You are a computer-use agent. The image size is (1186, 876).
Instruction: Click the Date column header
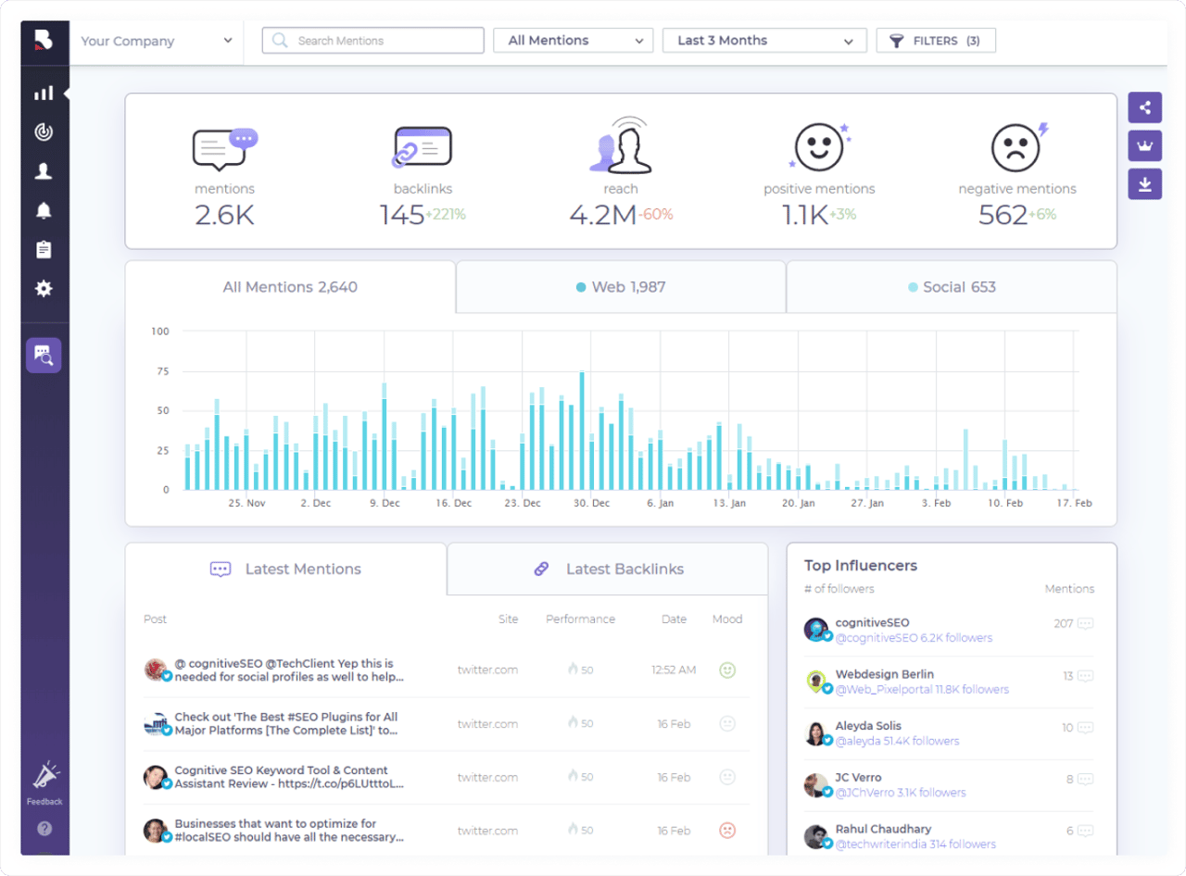pyautogui.click(x=674, y=619)
